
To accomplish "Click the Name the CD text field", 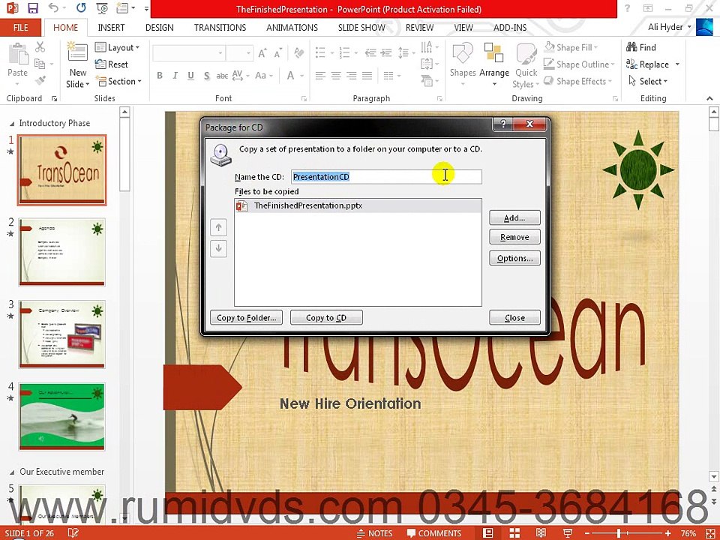I will (386, 177).
